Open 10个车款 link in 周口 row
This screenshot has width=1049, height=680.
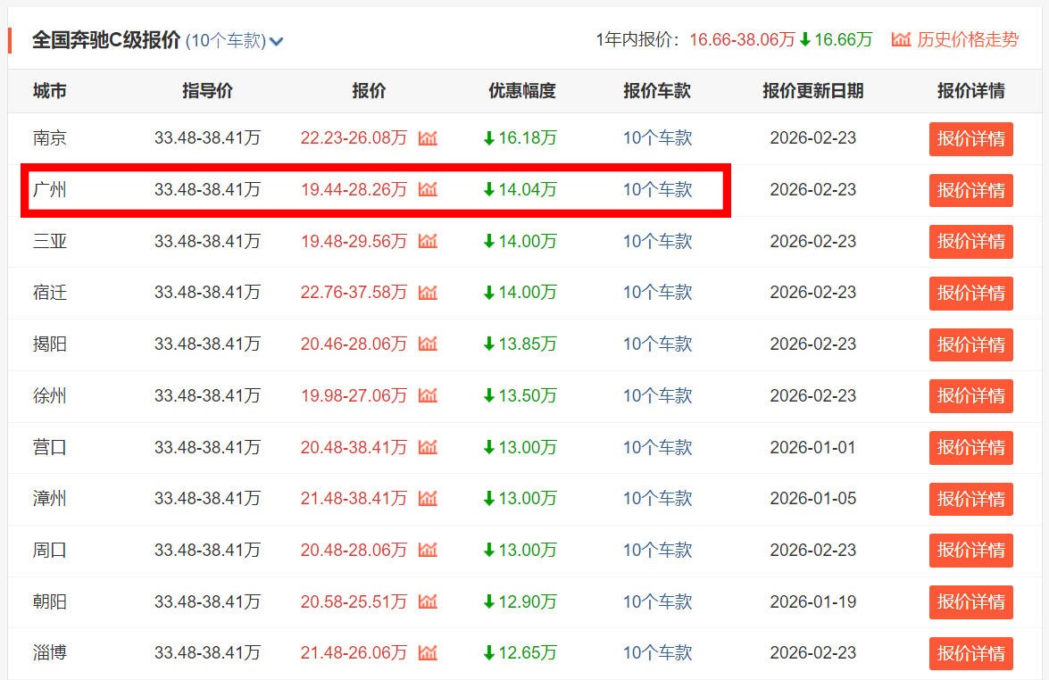click(x=658, y=551)
